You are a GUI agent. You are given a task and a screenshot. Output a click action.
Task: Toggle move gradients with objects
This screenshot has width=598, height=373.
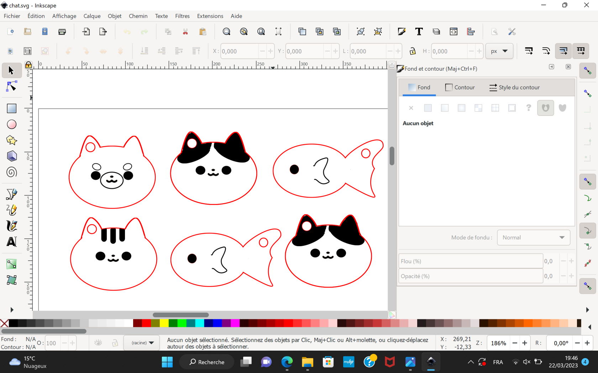[x=563, y=51]
